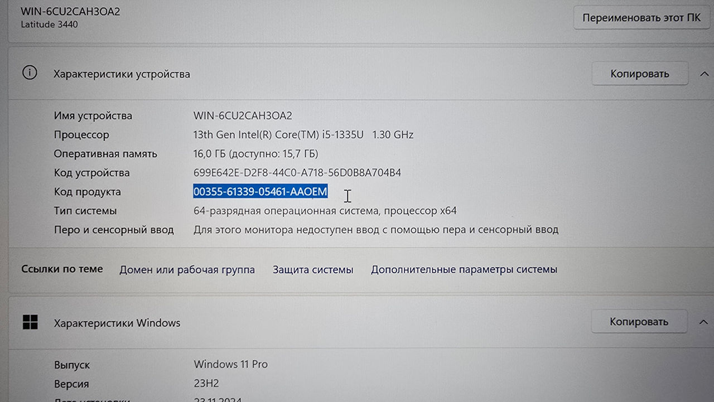Screen dimensions: 714x402
Task: Click the Выпуск label
Action: [x=72, y=365]
